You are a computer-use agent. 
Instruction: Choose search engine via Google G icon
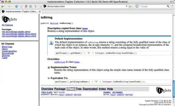[x=137, y=6]
